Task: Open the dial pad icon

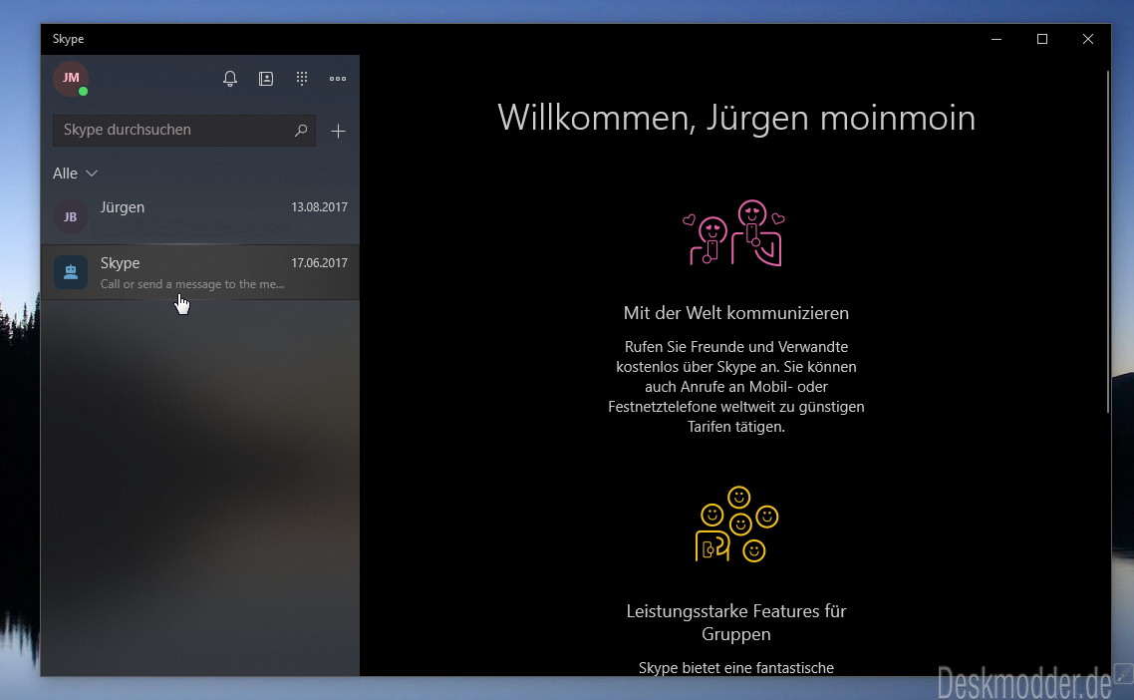Action: click(x=302, y=78)
